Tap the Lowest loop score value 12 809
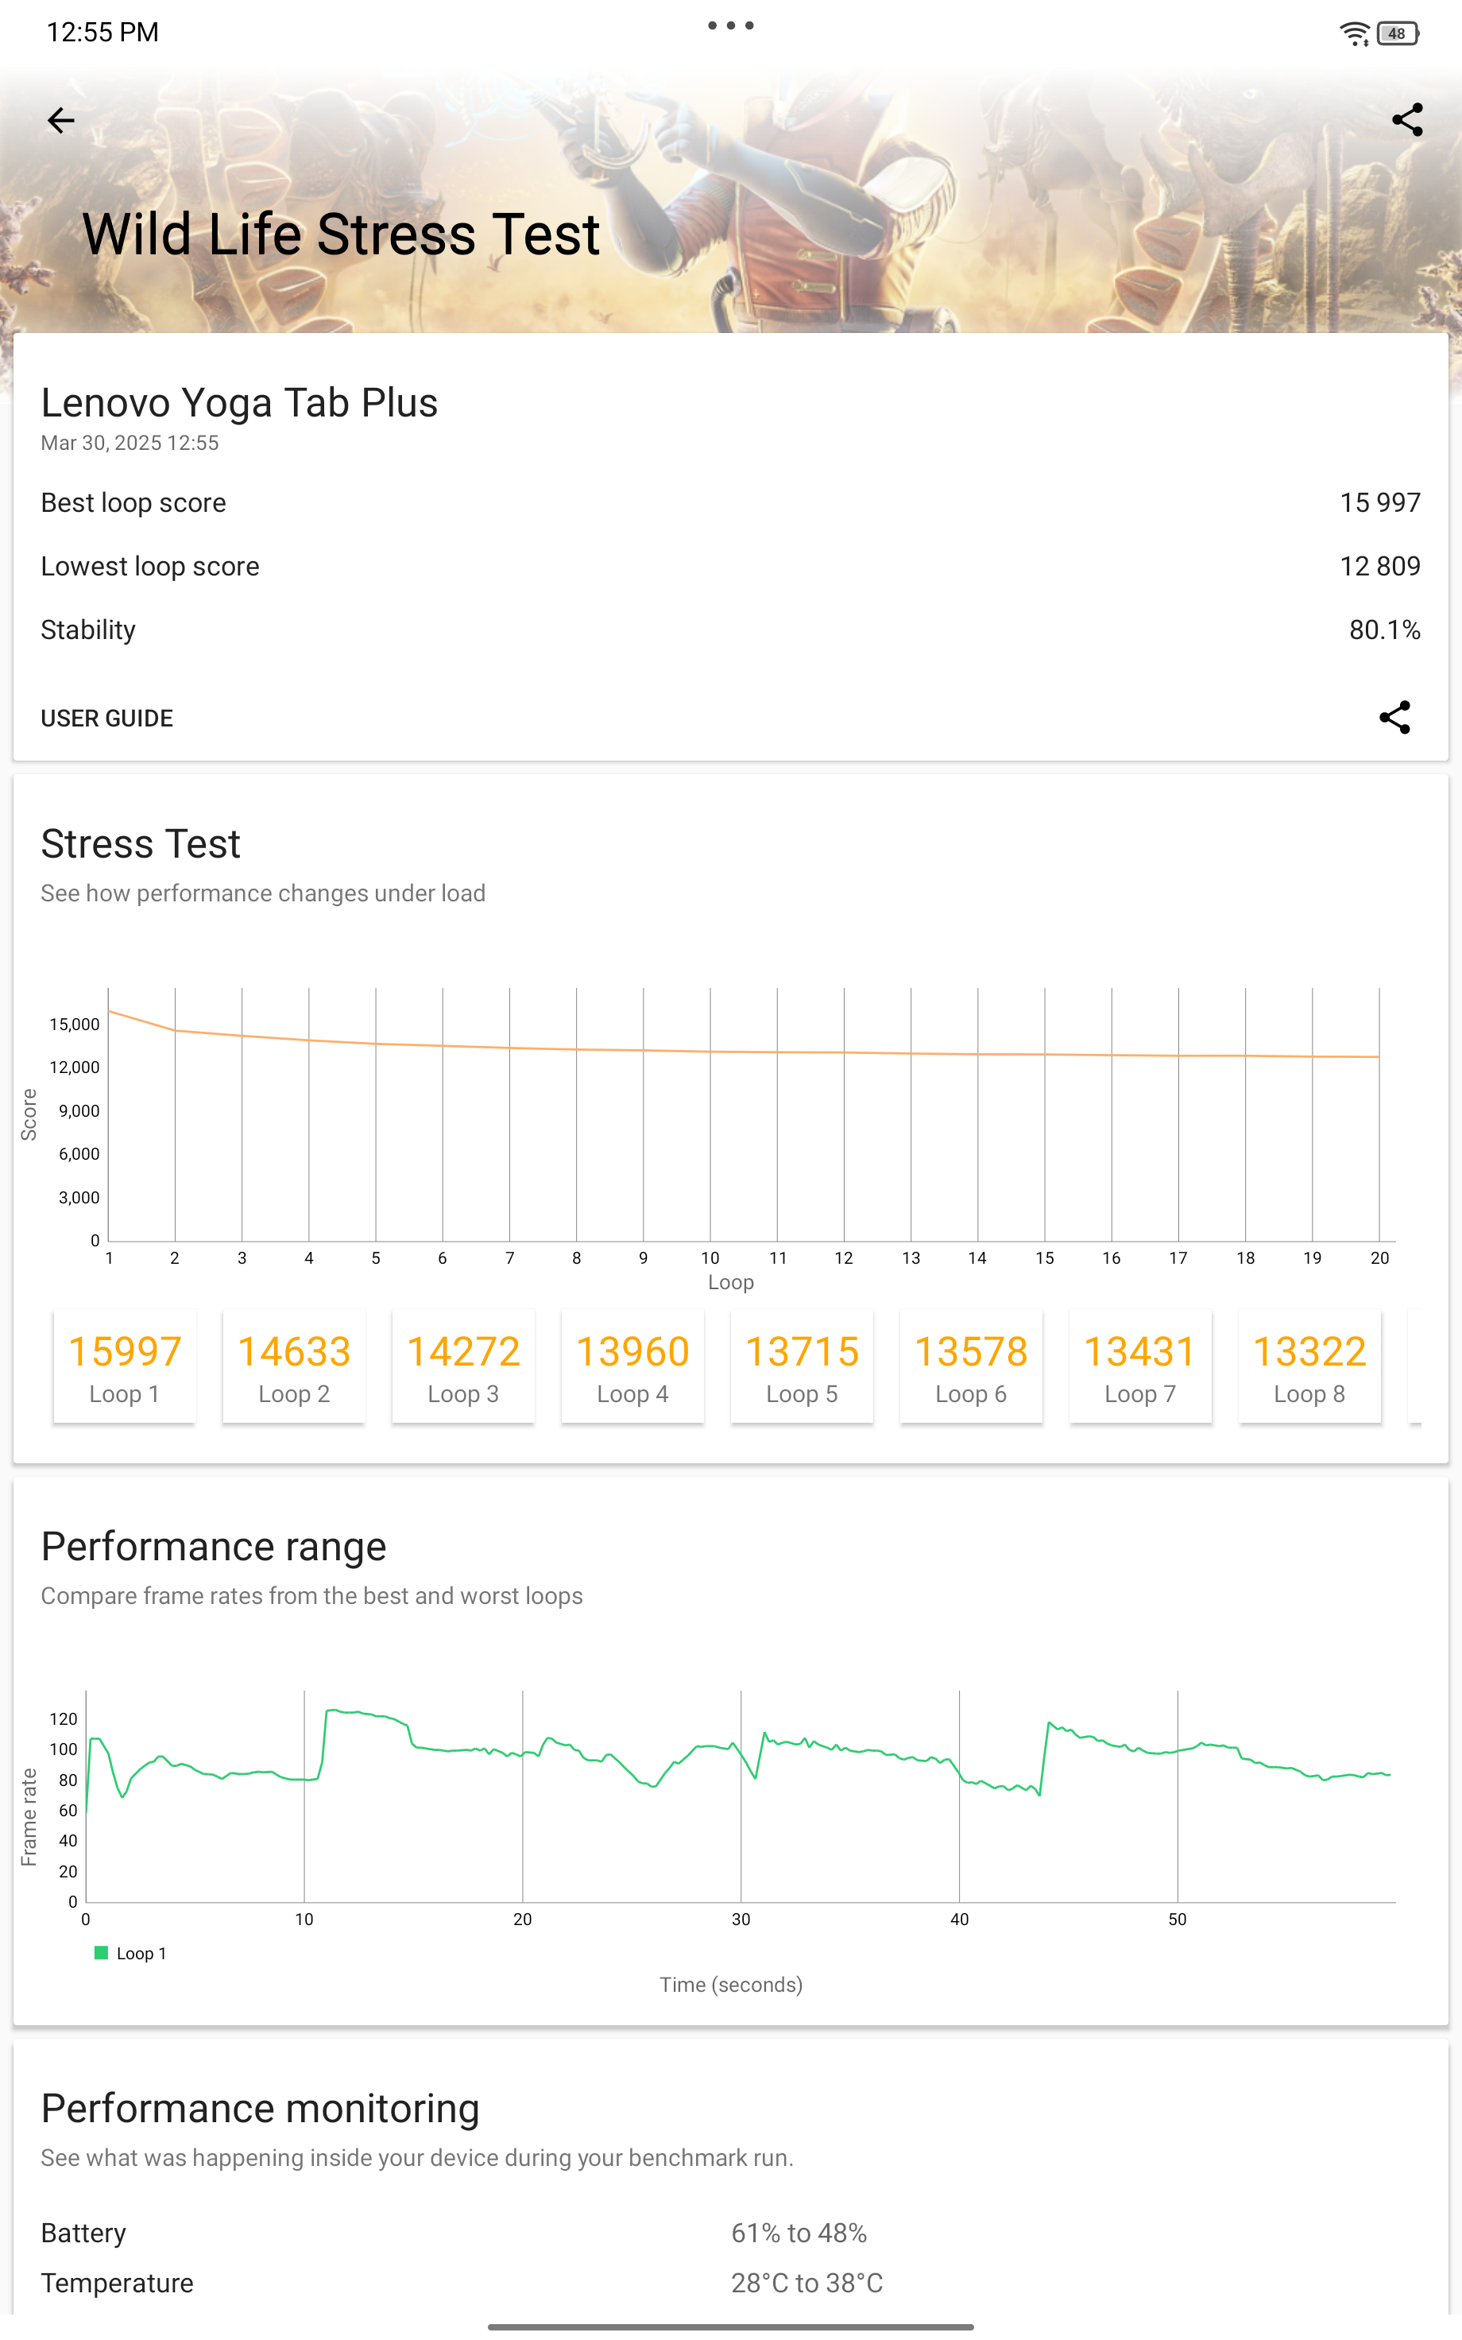 (x=1380, y=567)
